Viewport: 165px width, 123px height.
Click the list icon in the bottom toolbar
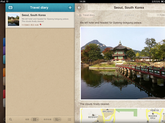point(69,119)
